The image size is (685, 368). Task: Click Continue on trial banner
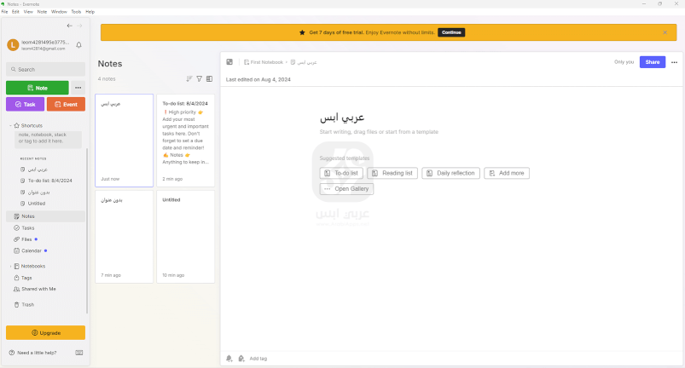[x=451, y=32]
